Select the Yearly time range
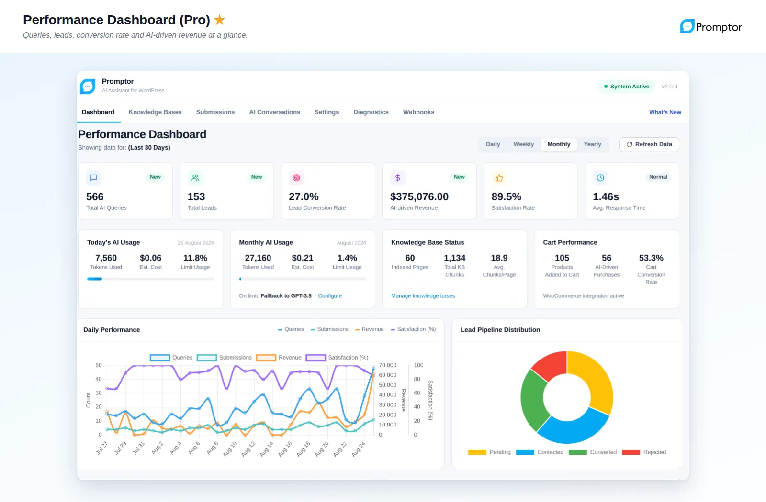Screen dimensions: 766x502 pos(592,144)
